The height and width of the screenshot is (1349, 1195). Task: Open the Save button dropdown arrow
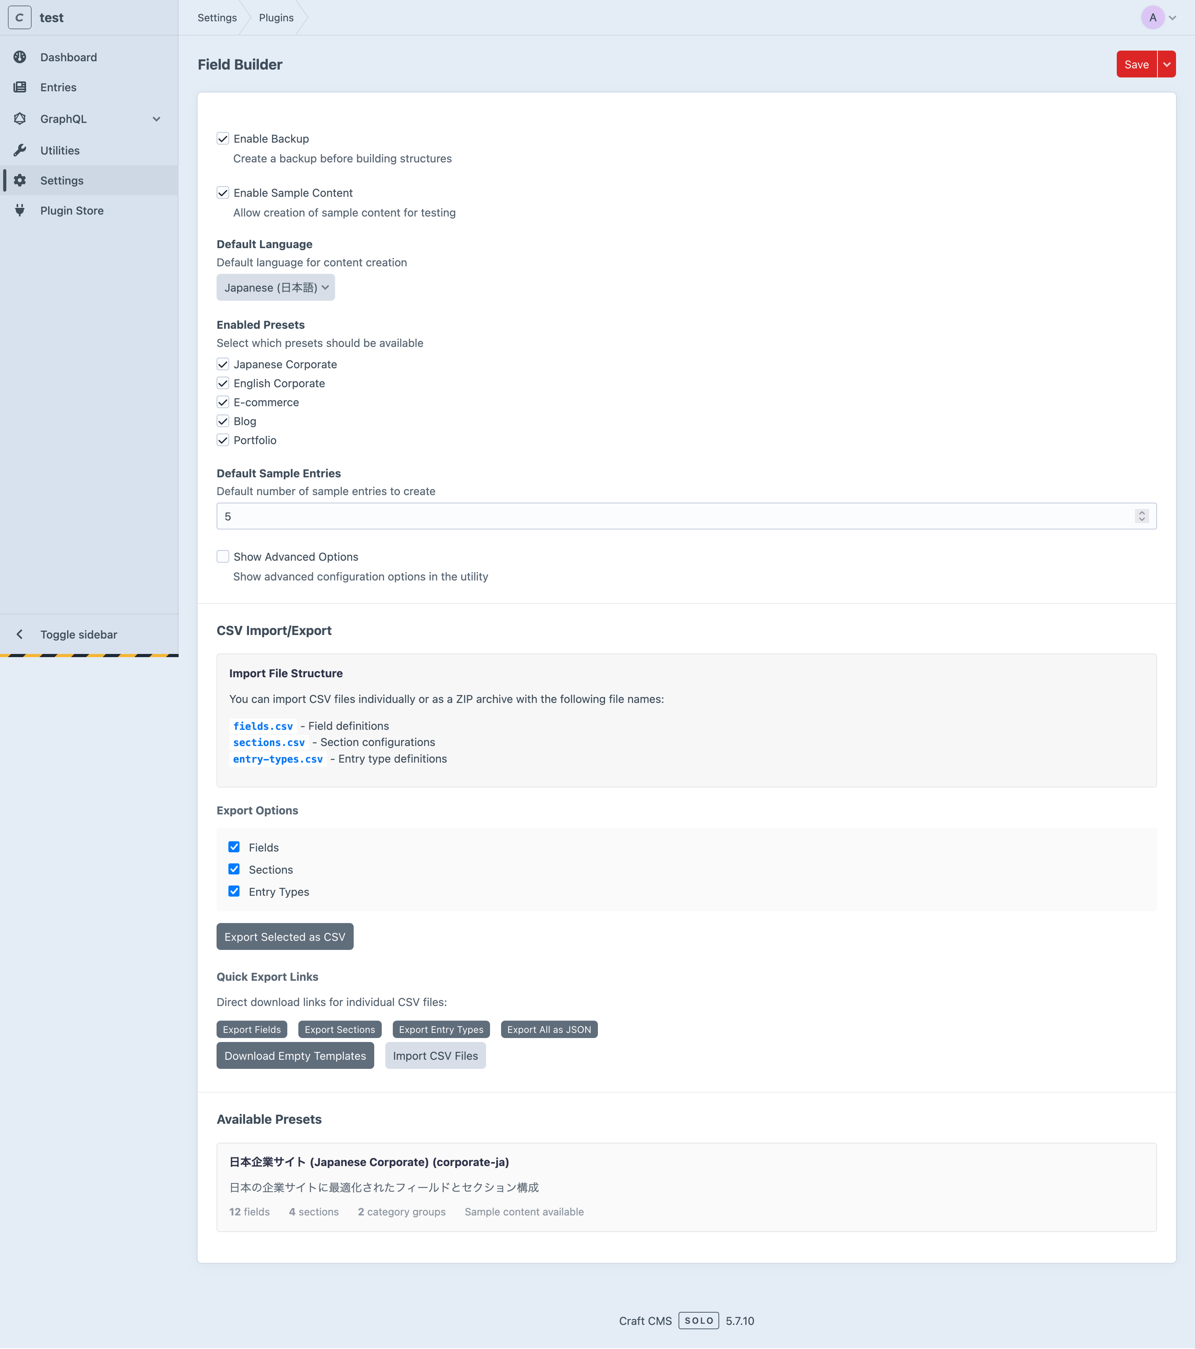click(1167, 64)
